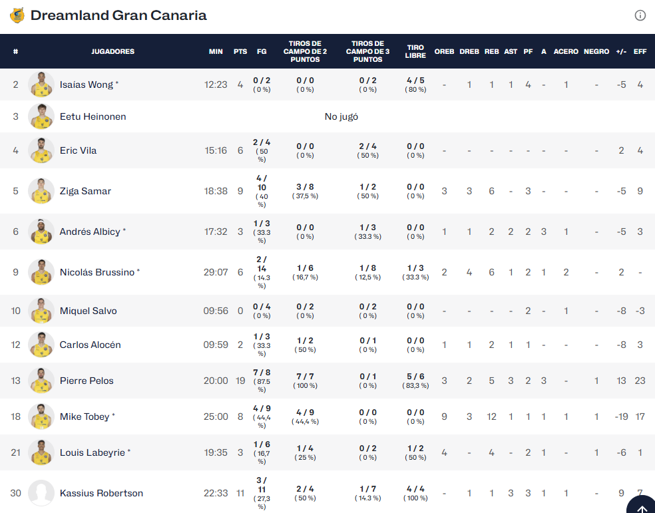Click the REB column header
Viewport: 655px width, 513px height.
click(491, 51)
